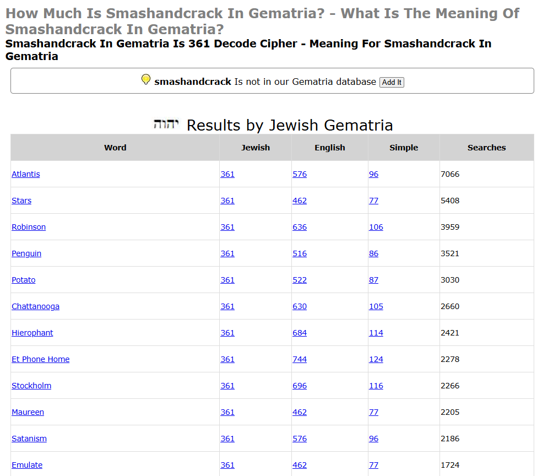Click Simple value 77 in Stars row
Image resolution: width=548 pixels, height=476 pixels.
pos(373,201)
